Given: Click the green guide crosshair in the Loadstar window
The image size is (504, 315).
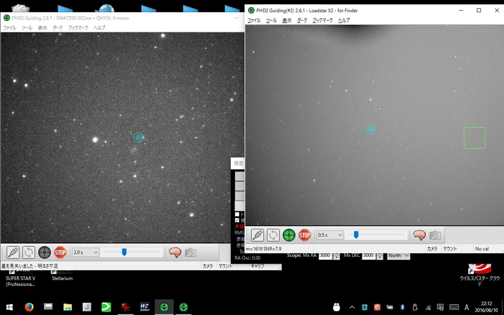Looking at the screenshot, I should 289,235.
